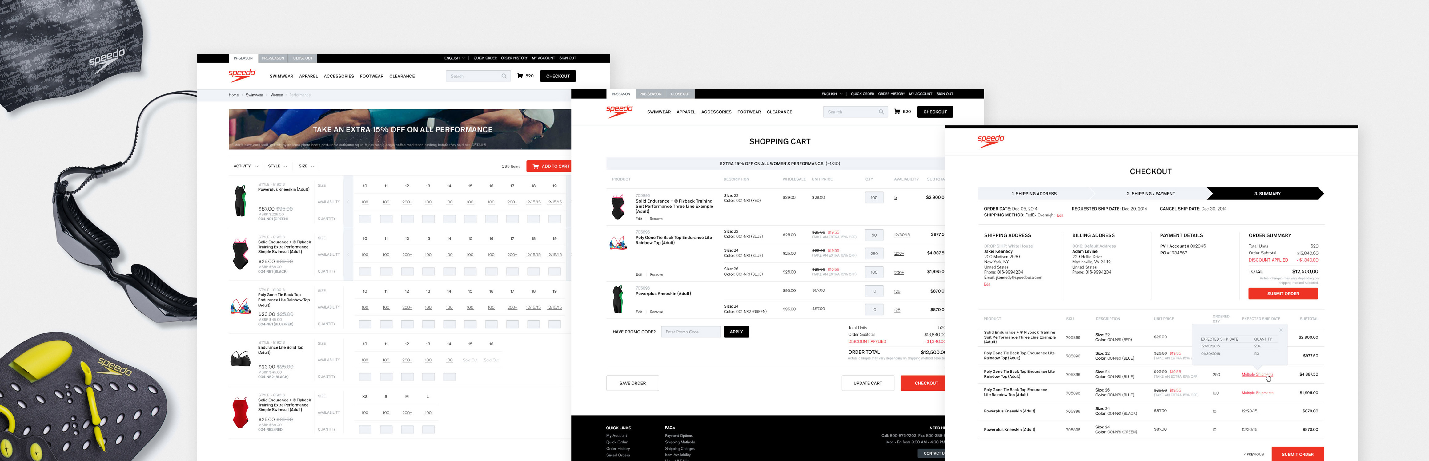Open the Accessories menu on the listing page
Viewport: 1429px width, 461px height.
(339, 77)
